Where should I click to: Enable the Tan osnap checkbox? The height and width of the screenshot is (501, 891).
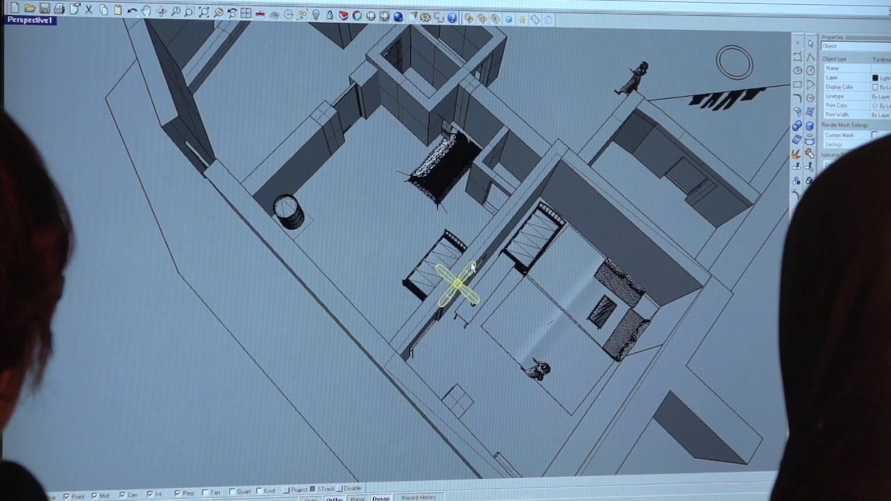point(205,493)
